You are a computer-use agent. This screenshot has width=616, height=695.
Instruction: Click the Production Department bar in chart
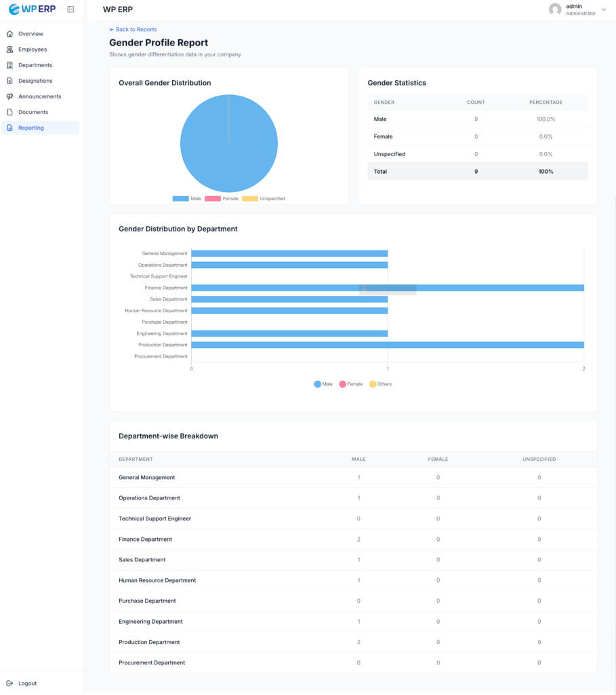pos(387,345)
